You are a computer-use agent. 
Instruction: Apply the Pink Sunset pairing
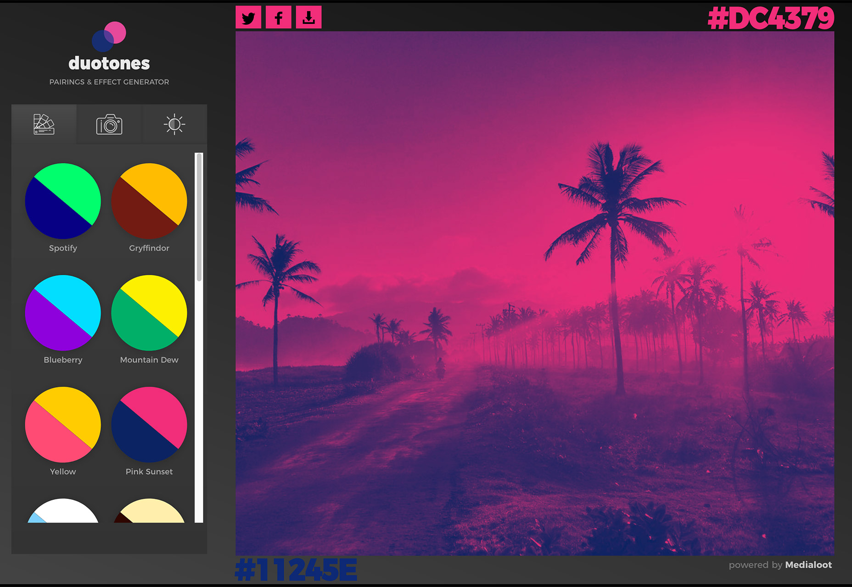coord(149,425)
